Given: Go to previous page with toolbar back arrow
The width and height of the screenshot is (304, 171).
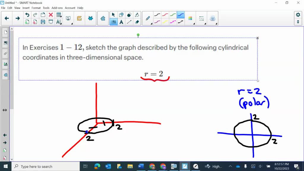Looking at the screenshot, I should 7,18.
